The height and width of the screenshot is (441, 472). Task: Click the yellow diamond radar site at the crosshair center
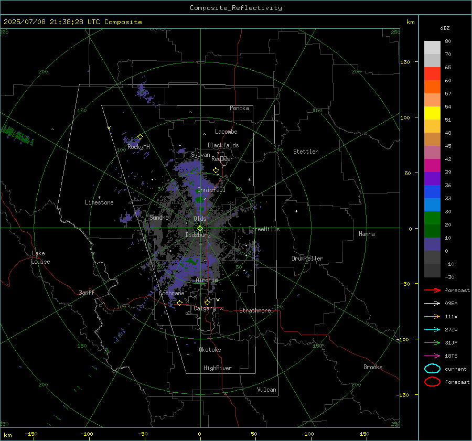[200, 228]
